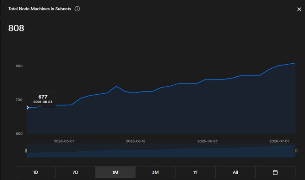
Task: Click the 600 y-axis label
Action: [19, 134]
